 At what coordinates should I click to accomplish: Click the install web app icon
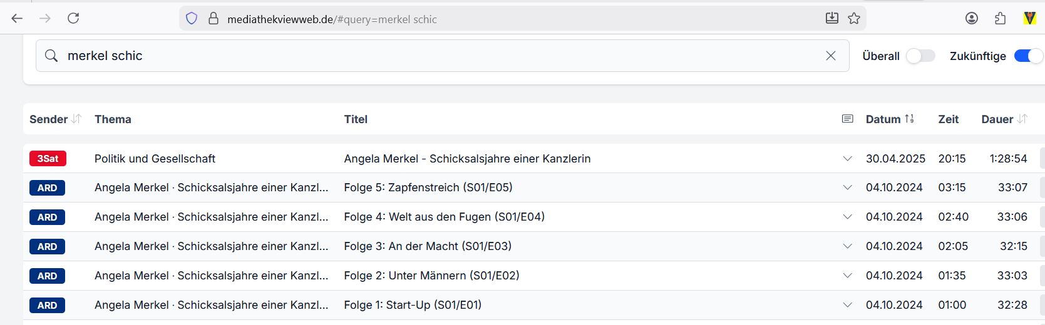(x=832, y=19)
